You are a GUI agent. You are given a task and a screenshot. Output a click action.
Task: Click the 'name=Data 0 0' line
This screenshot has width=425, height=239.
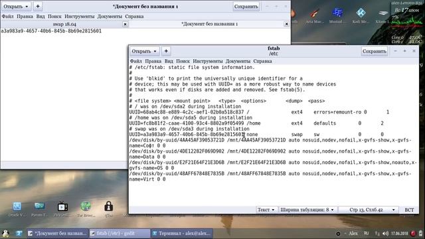[x=147, y=157]
